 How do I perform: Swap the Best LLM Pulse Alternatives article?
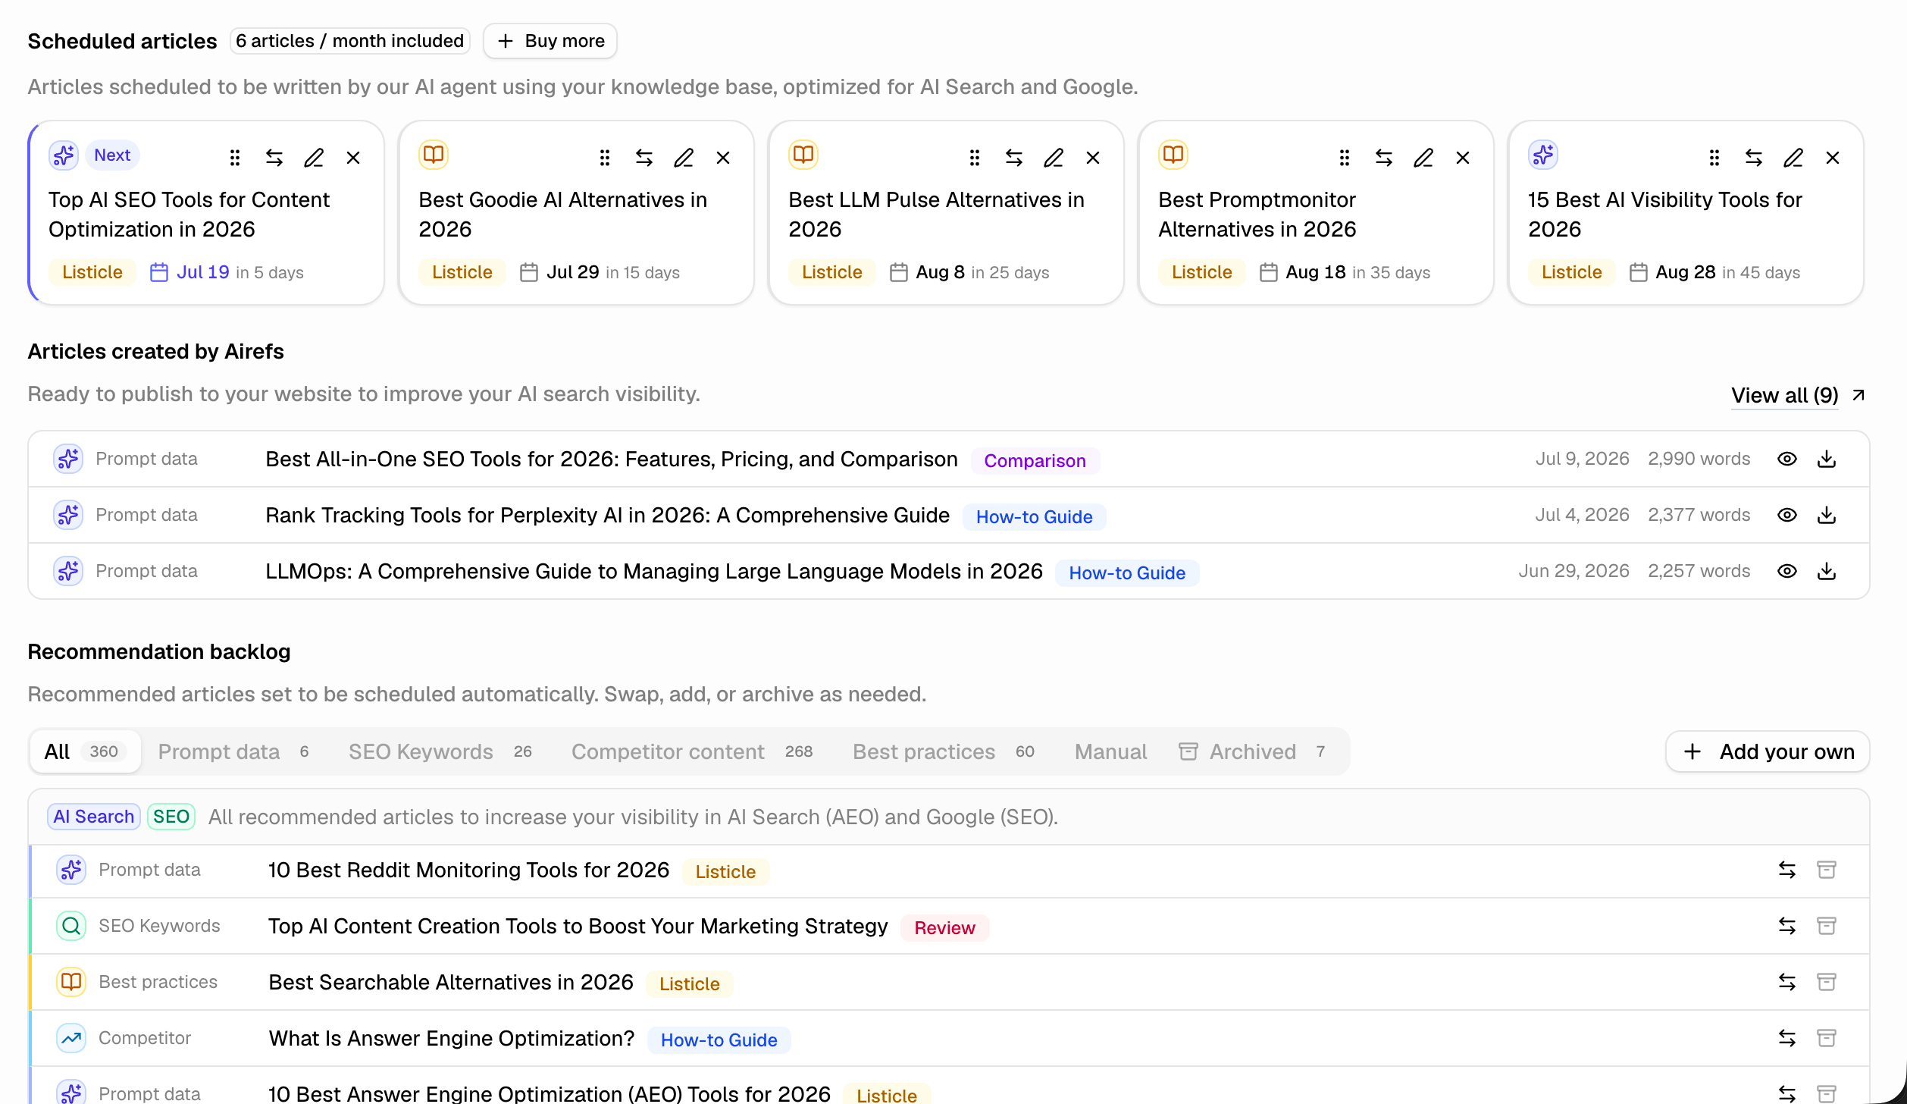point(1014,158)
